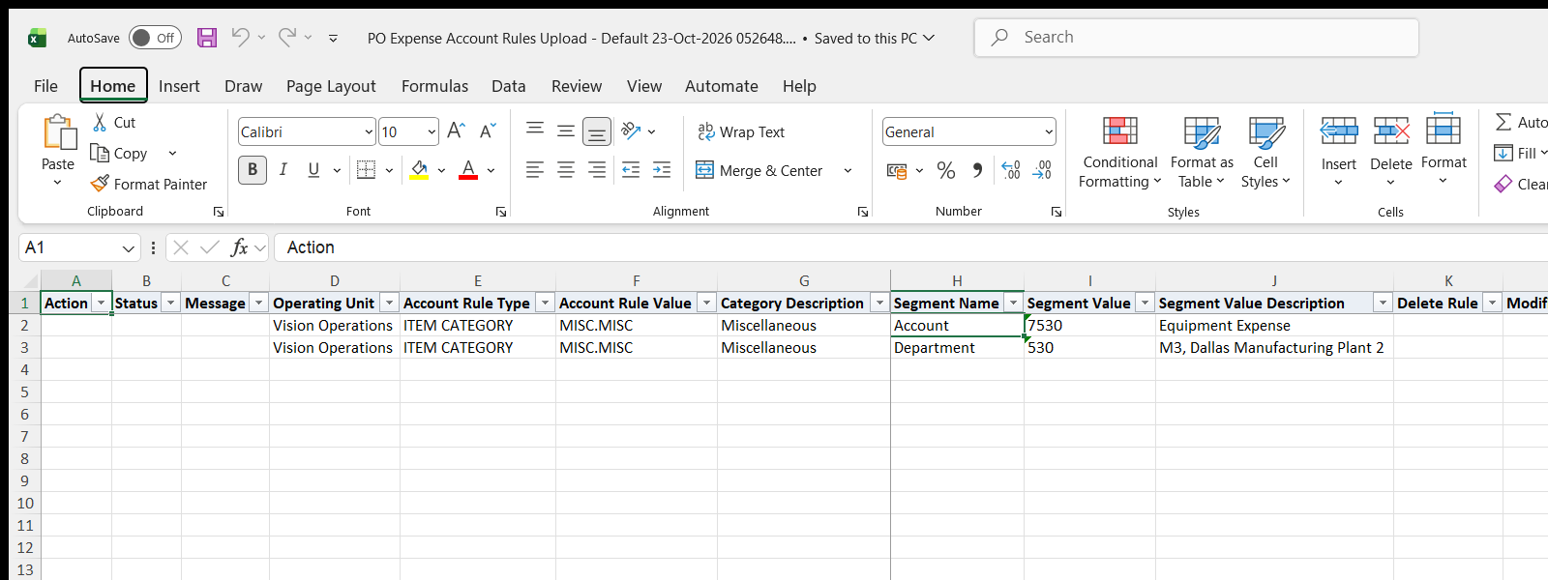Top align cell contents
The image size is (1548, 580).
pos(535,130)
